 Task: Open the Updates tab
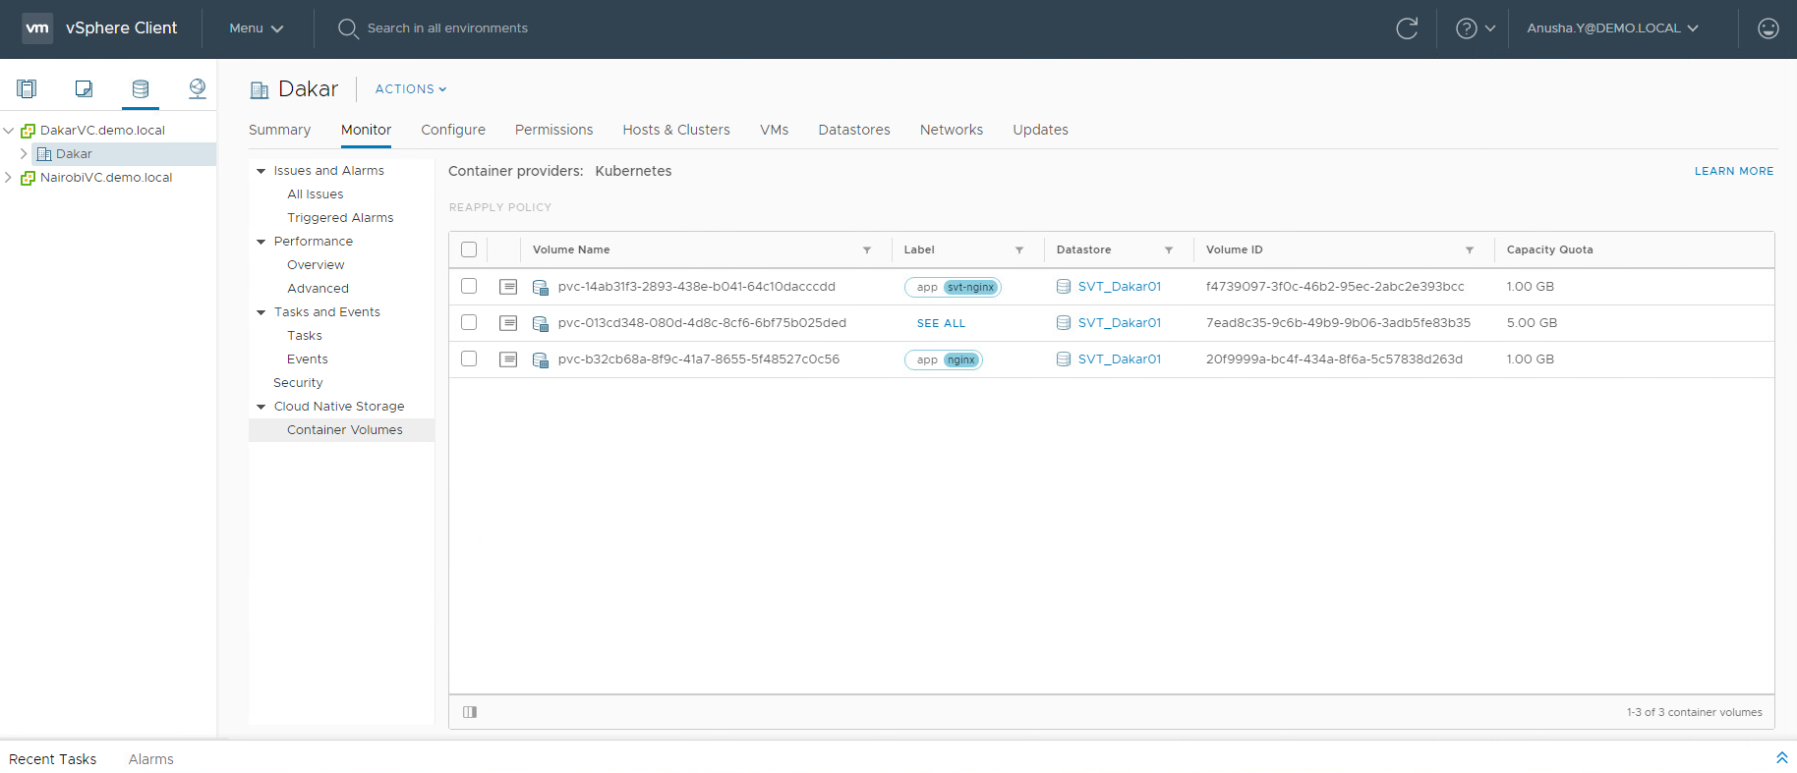(x=1040, y=130)
